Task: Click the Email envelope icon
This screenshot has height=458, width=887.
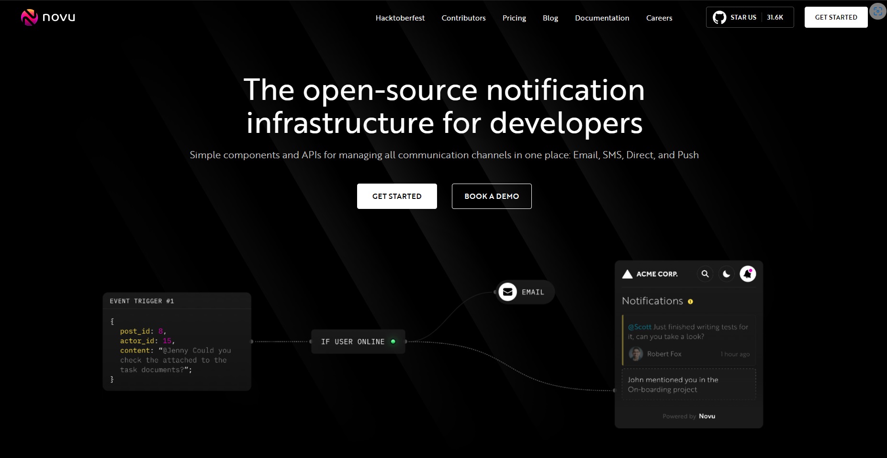Action: coord(507,292)
